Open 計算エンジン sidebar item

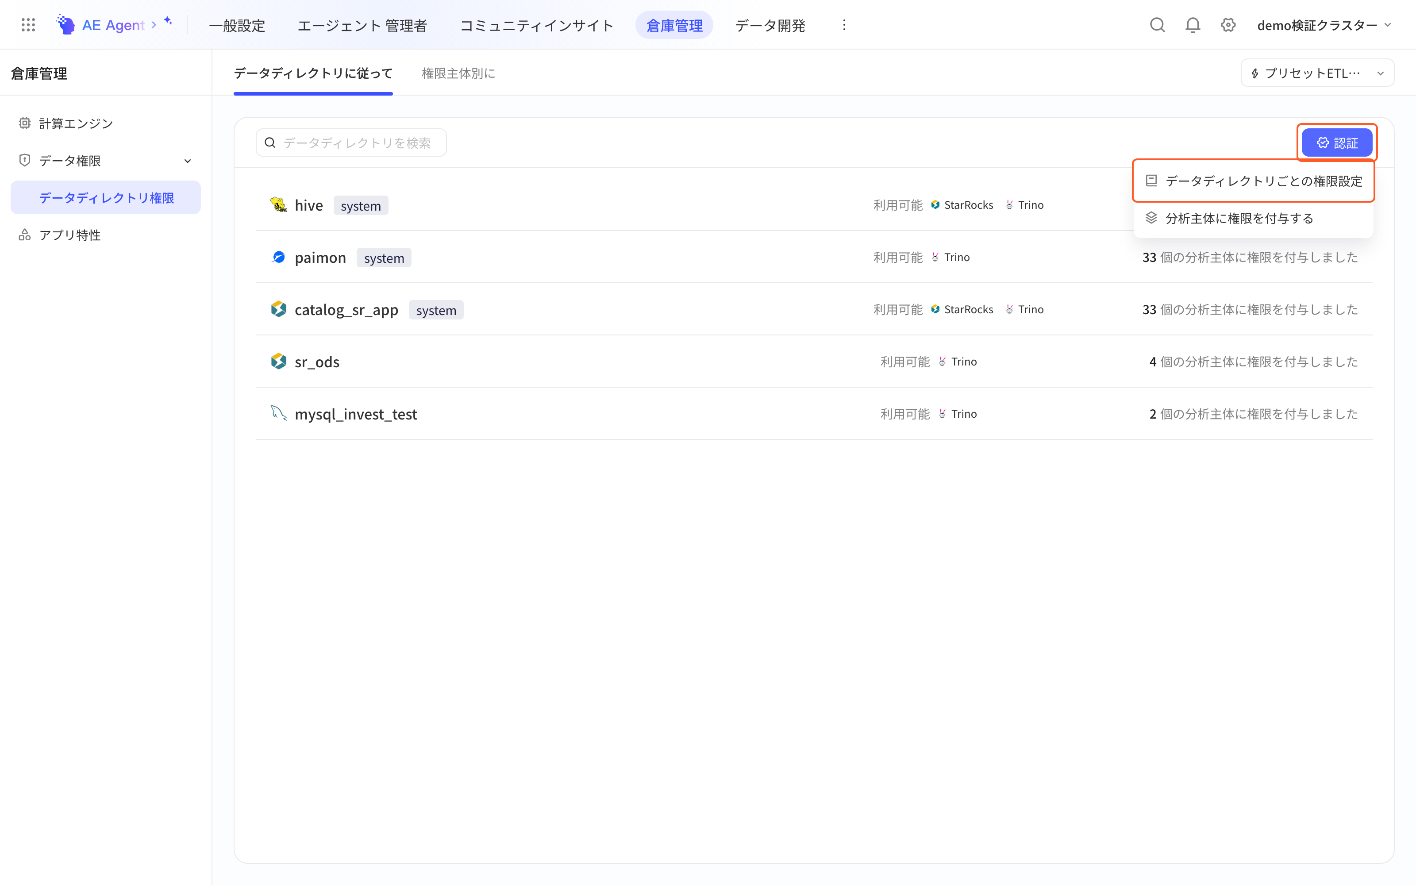105,123
